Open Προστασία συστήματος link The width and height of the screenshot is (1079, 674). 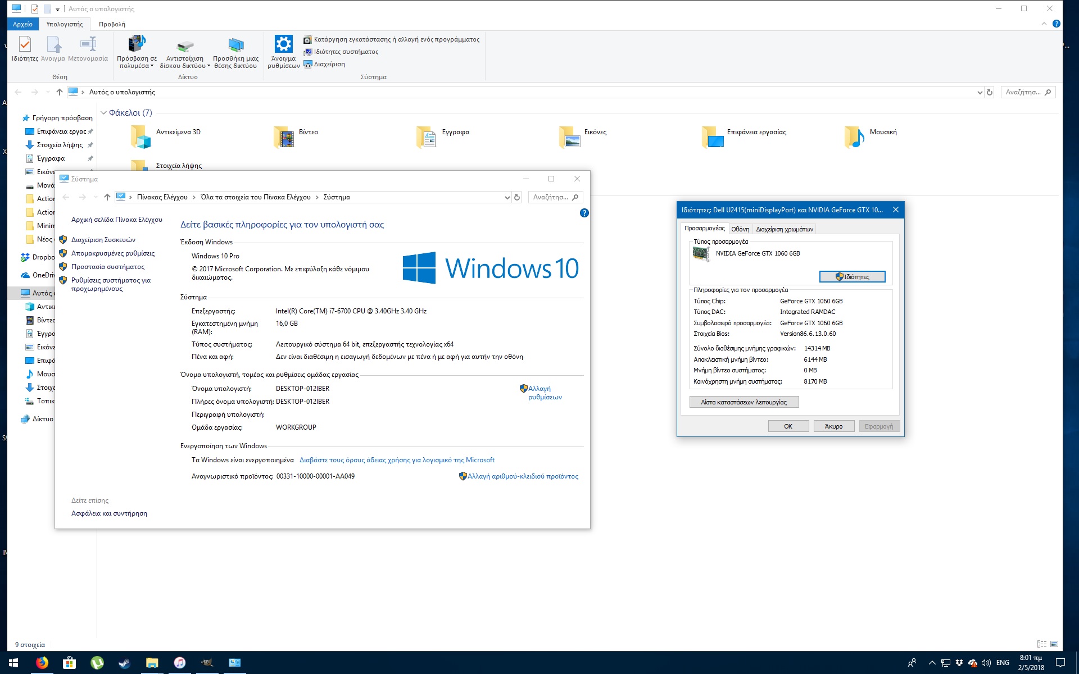[x=107, y=267]
